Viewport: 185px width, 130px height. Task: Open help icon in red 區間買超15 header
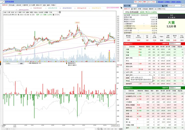click(x=161, y=44)
